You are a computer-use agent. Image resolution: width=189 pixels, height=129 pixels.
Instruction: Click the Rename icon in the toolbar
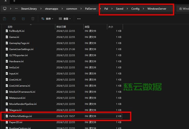14,19
